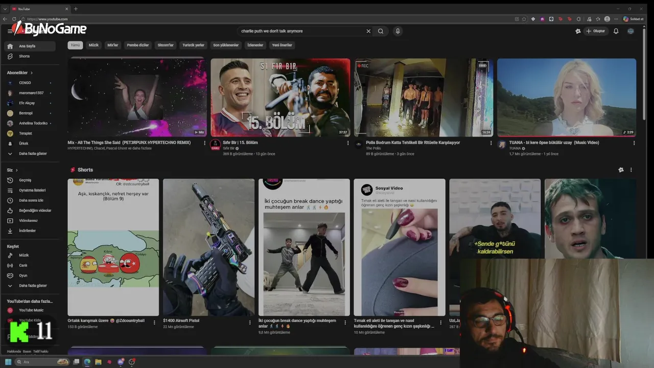Open File Explorer from the taskbar

click(x=98, y=362)
